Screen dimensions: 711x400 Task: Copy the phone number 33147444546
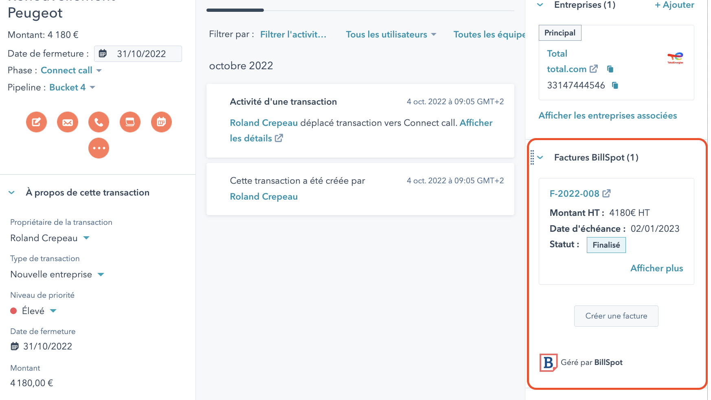point(615,85)
